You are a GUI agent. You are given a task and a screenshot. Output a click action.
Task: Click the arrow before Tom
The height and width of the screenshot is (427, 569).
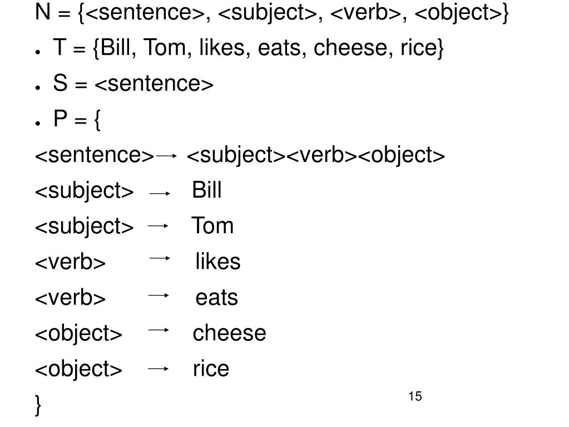point(158,226)
